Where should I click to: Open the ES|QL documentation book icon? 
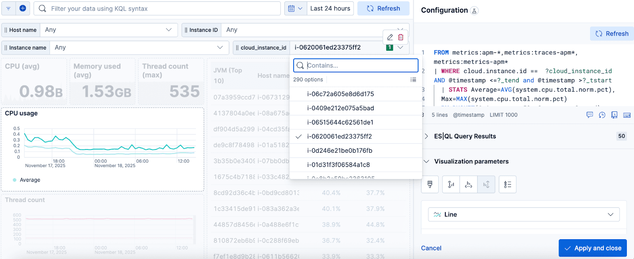[x=614, y=115]
